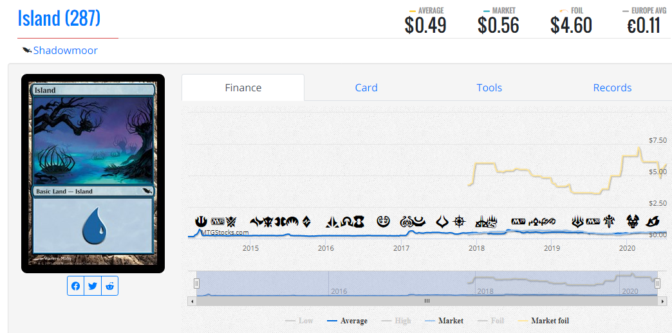Click the M15 set symbol on the chart

(218, 222)
